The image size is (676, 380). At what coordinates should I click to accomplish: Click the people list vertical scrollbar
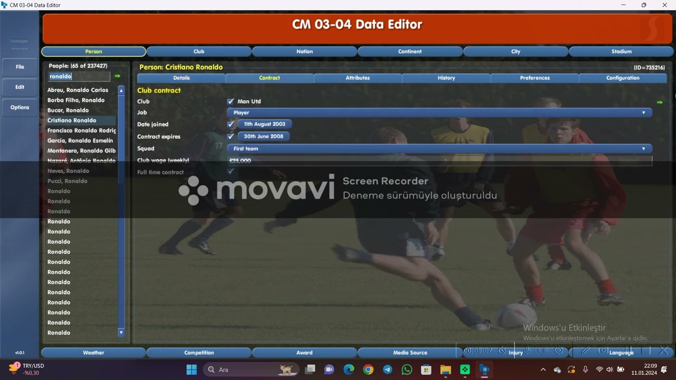pos(121,212)
